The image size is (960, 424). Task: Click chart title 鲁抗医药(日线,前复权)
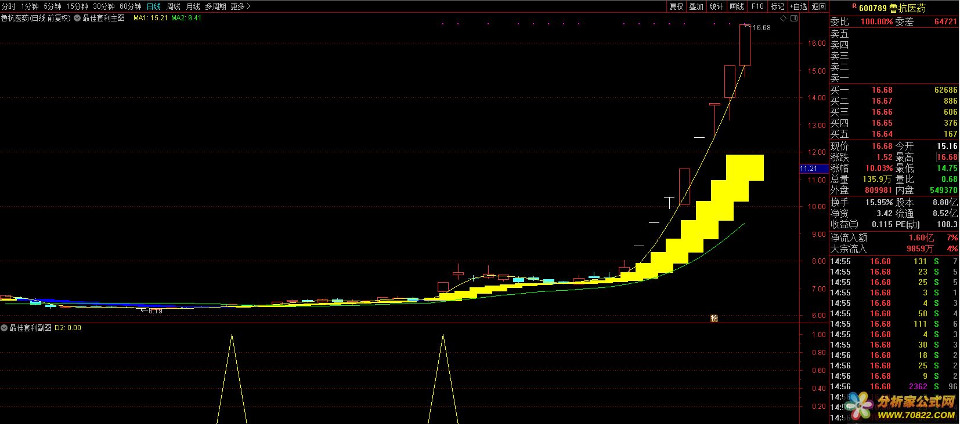[x=36, y=18]
